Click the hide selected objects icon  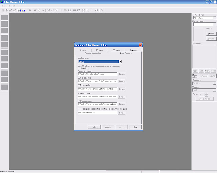click(x=48, y=10)
